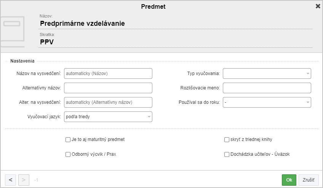This screenshot has width=323, height=188.
Task: Click the 'Nastavenia' section heading
Action: [x=22, y=61]
